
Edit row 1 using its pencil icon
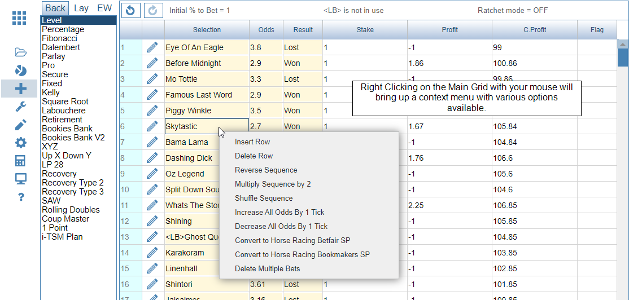[152, 47]
